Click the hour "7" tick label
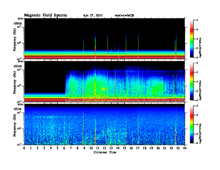 (x=71, y=148)
